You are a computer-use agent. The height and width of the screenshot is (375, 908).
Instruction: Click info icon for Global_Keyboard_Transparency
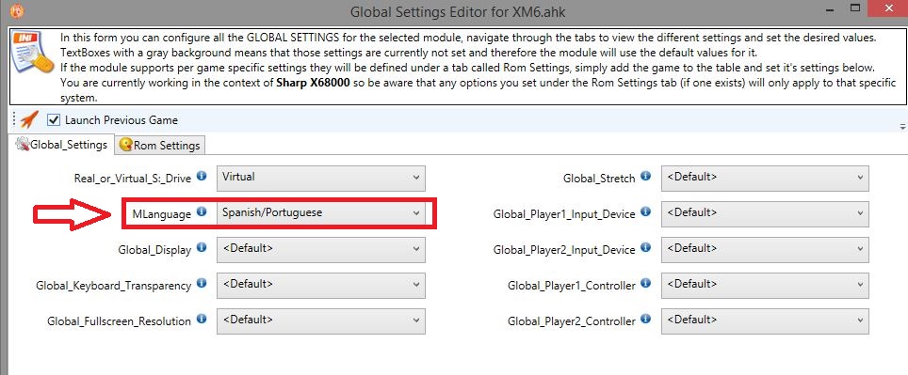click(202, 283)
